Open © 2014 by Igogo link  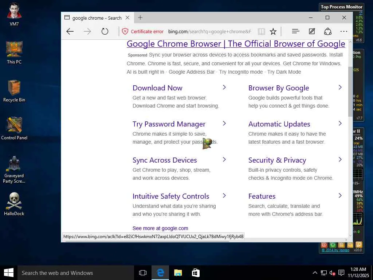pyautogui.click(x=335, y=250)
